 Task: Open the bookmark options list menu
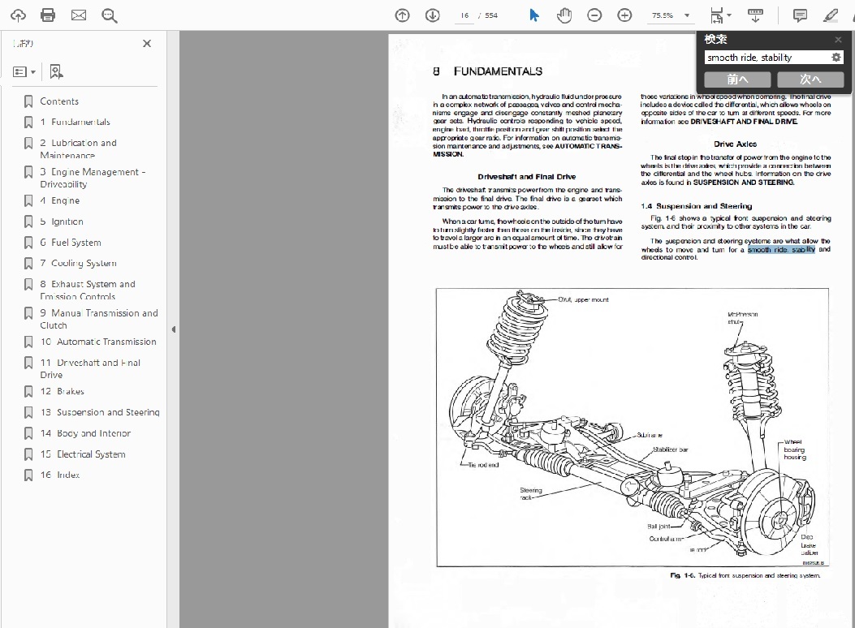[x=24, y=72]
